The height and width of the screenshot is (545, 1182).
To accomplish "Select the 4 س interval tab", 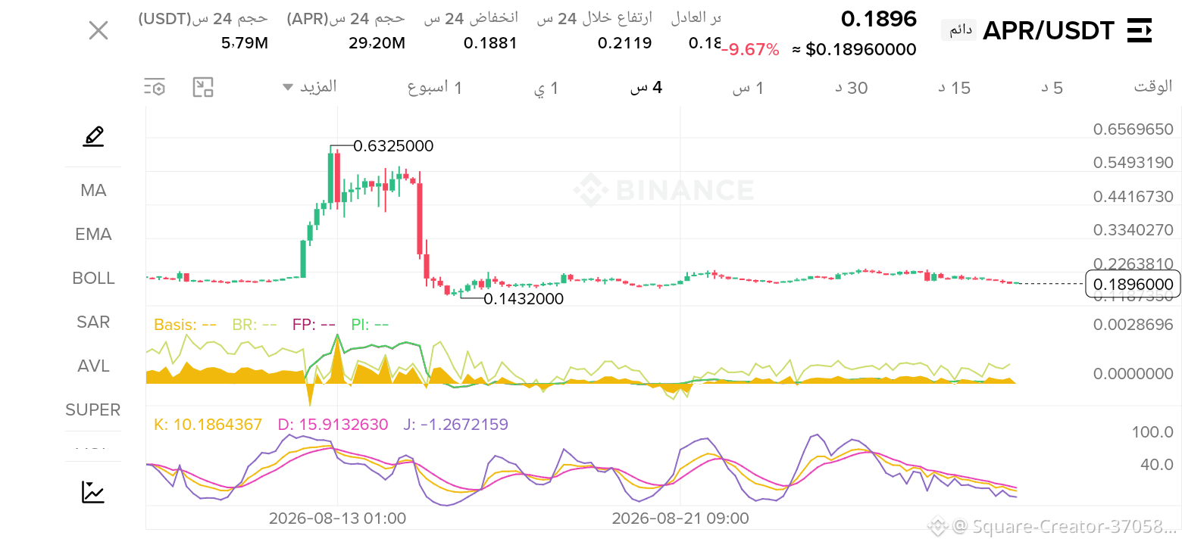I will pos(646,88).
